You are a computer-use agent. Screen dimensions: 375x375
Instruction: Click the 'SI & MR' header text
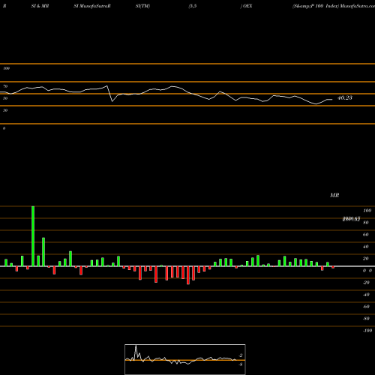click(x=40, y=6)
